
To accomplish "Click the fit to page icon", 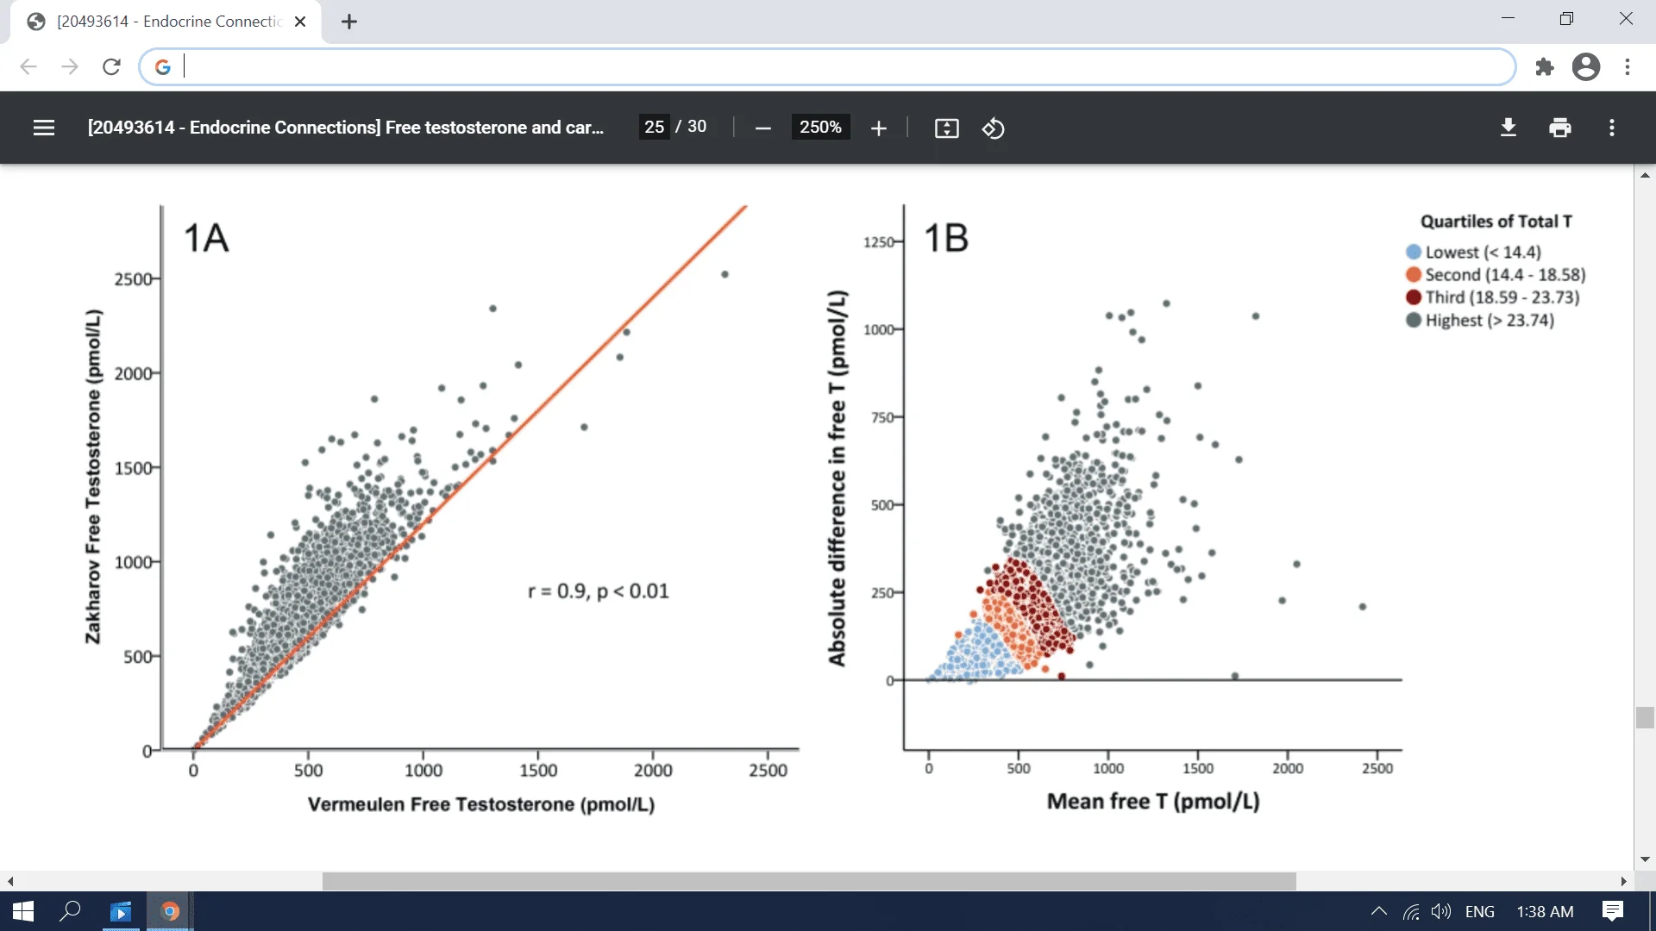I will pos(946,128).
